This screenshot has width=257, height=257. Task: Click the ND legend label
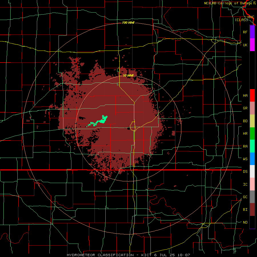pyautogui.click(x=245, y=222)
